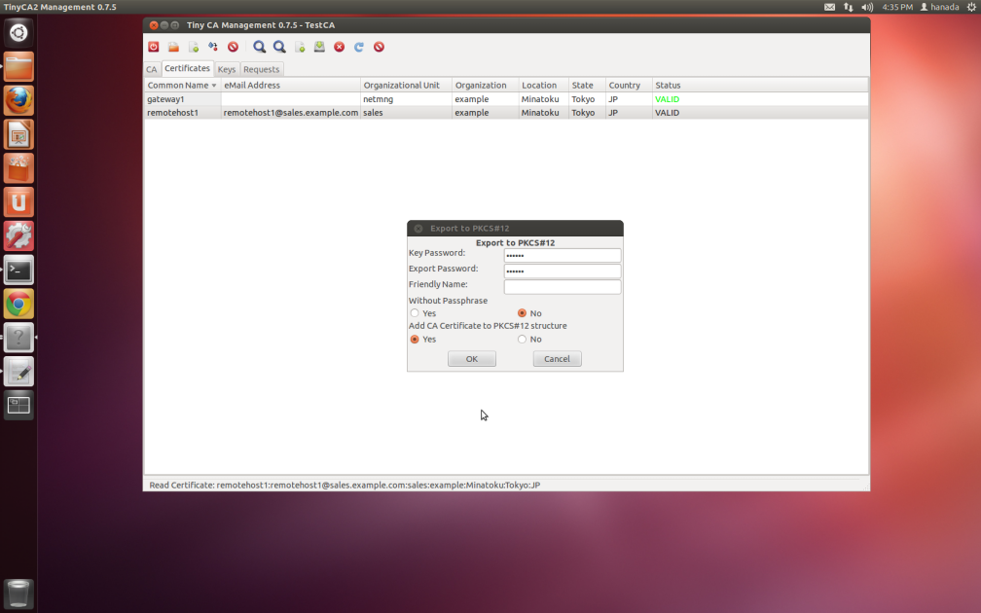
Task: Click the Export certificate download-arrow icon
Action: (x=319, y=47)
